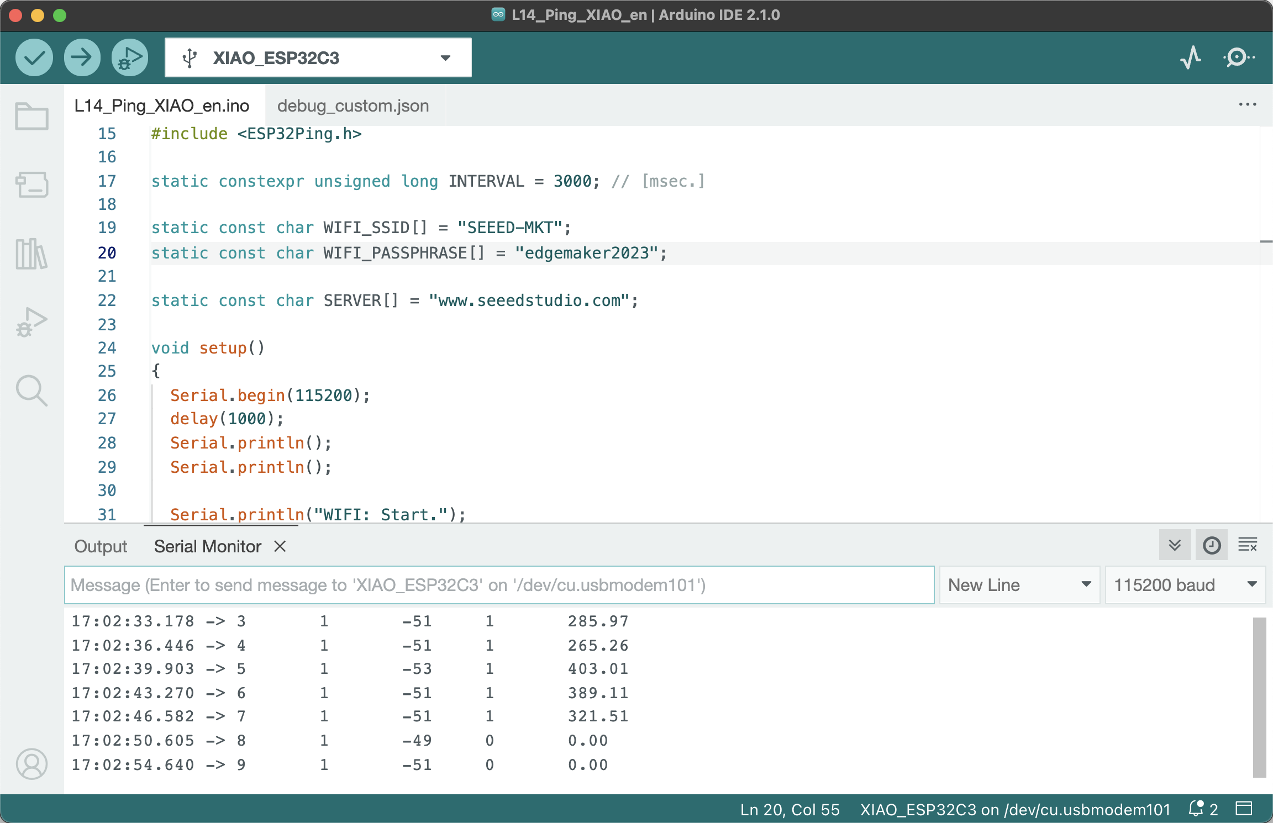This screenshot has width=1273, height=823.
Task: Click the "www.seeedstudio.com" server string
Action: tap(529, 300)
